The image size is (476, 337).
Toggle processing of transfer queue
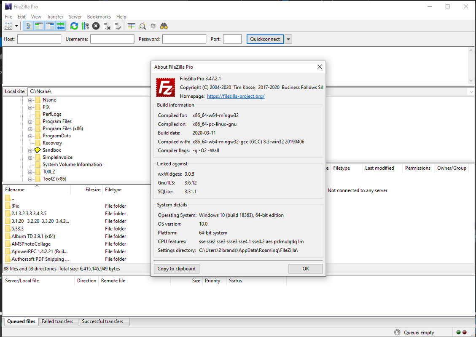pos(85,26)
